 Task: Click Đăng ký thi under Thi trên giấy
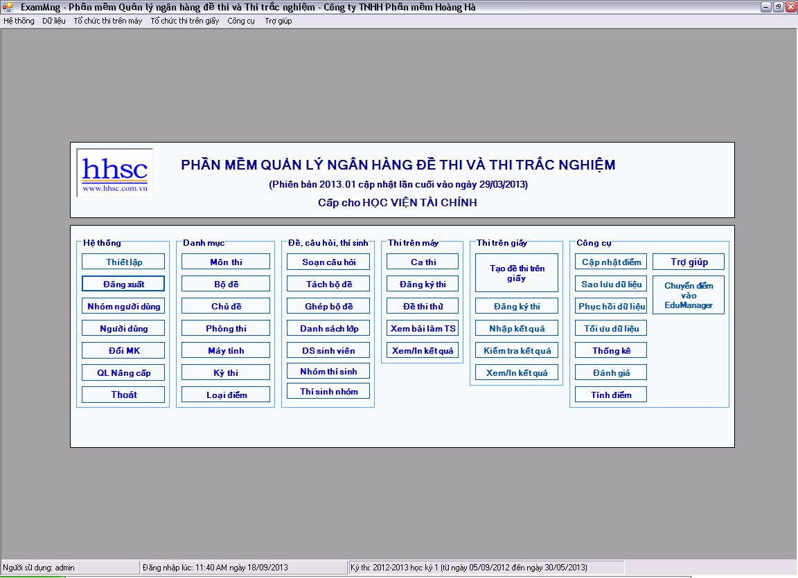(517, 306)
